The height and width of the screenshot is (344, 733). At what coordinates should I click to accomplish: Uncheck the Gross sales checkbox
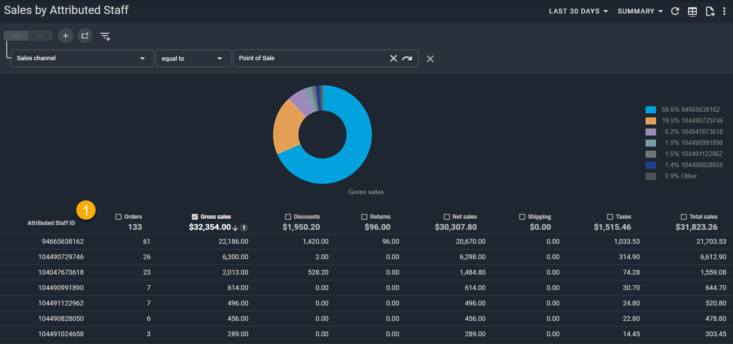point(195,217)
